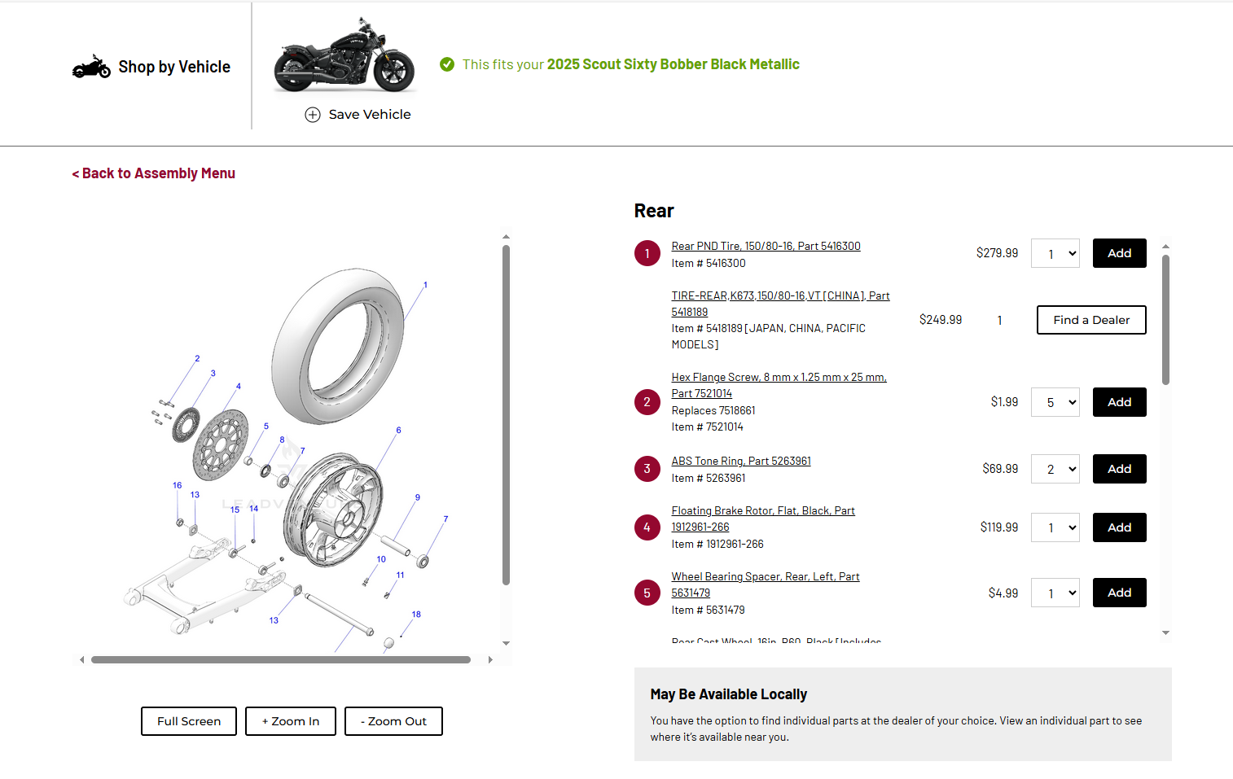
Task: Click the diagram horizontal scrollbar
Action: point(281,659)
